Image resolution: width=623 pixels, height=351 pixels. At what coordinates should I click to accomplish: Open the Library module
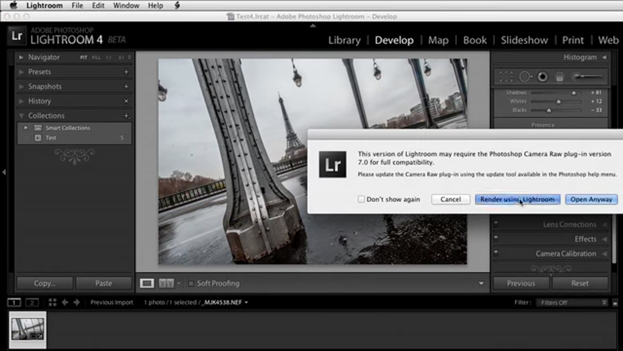click(x=344, y=40)
